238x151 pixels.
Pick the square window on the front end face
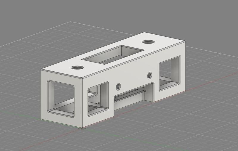coord(61,99)
